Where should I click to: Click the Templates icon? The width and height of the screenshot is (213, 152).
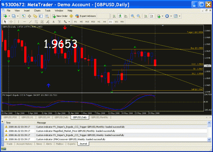click(x=176, y=16)
